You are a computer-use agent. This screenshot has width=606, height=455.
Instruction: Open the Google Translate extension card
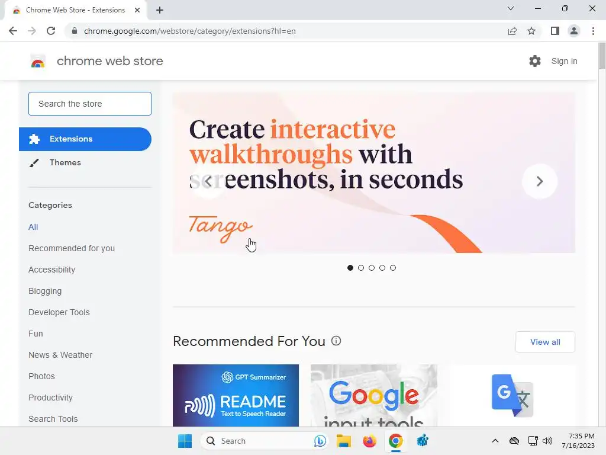tap(512, 395)
